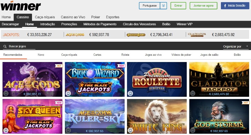Click the Gladiator Jackpot logo in jackpots bar

197,35
